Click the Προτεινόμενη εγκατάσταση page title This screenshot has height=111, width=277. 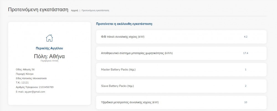38,10
